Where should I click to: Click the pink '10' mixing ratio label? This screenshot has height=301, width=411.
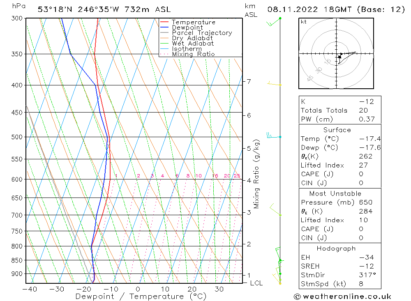coord(199,176)
